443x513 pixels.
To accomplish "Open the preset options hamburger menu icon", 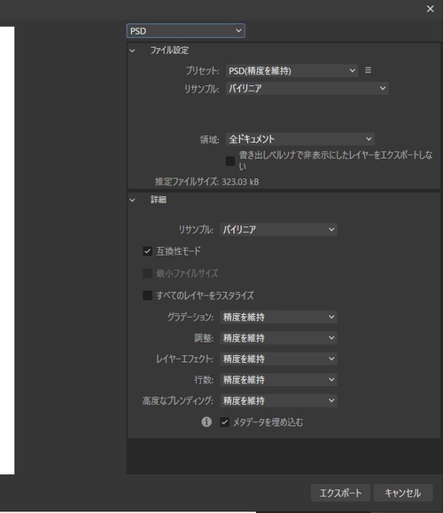I will pos(368,70).
